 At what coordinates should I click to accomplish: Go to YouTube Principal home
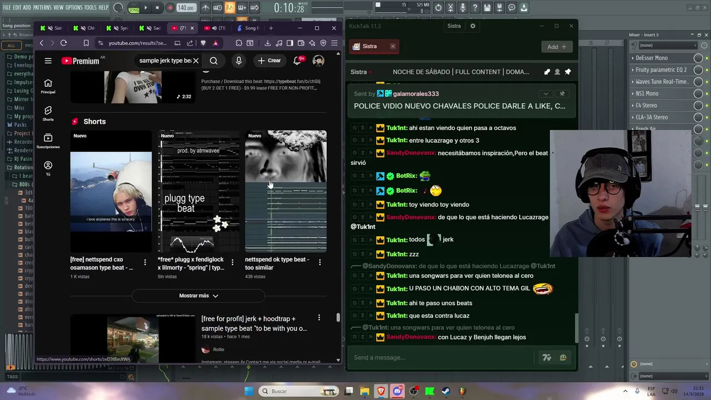(x=48, y=86)
